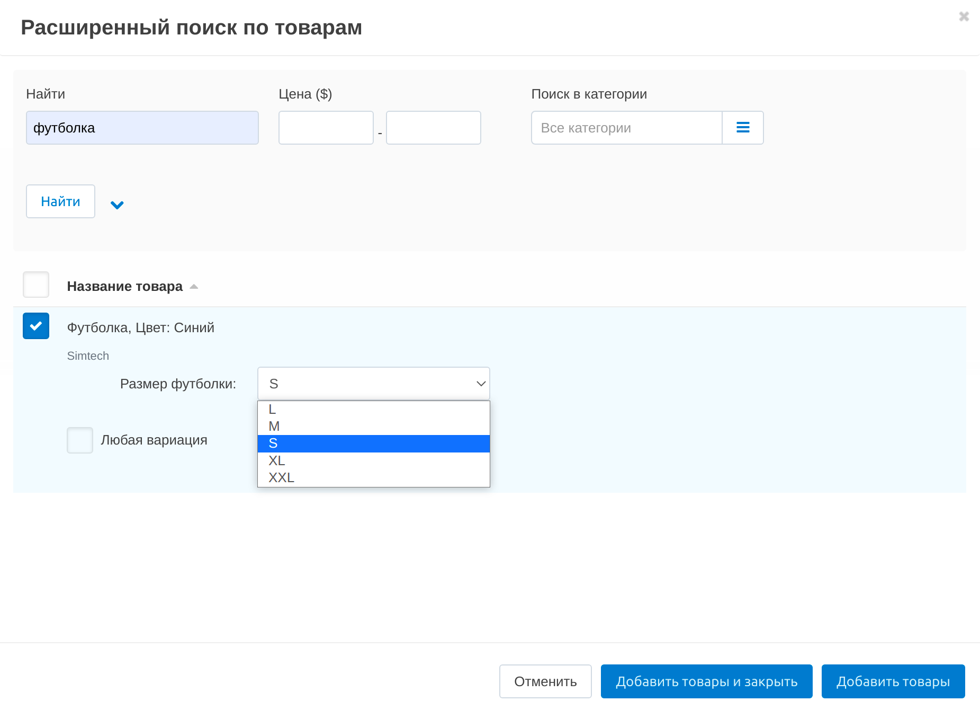Select XL size option
This screenshot has width=980, height=719.
click(373, 460)
